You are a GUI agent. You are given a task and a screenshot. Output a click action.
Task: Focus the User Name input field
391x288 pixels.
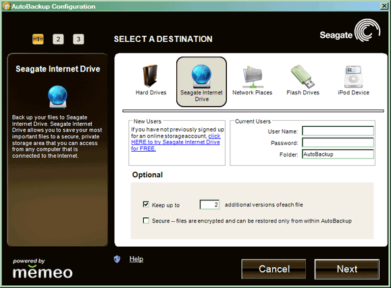pos(338,131)
